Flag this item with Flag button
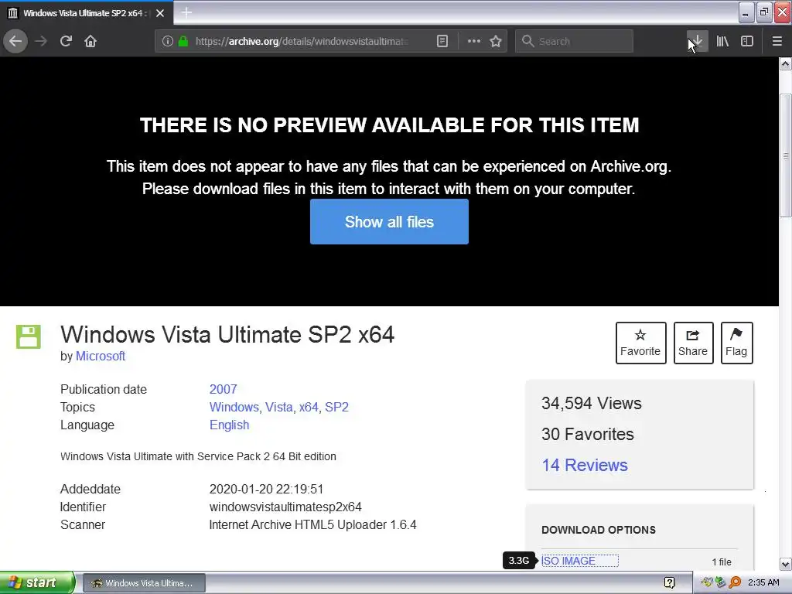The width and height of the screenshot is (792, 594). click(x=736, y=343)
